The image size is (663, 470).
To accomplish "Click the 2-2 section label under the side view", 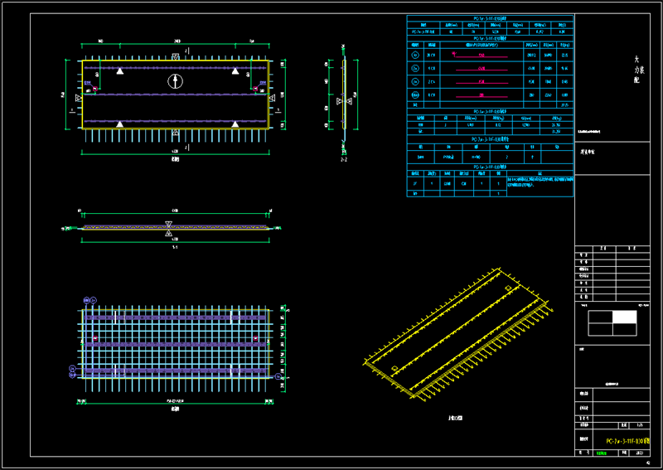I will coord(344,160).
